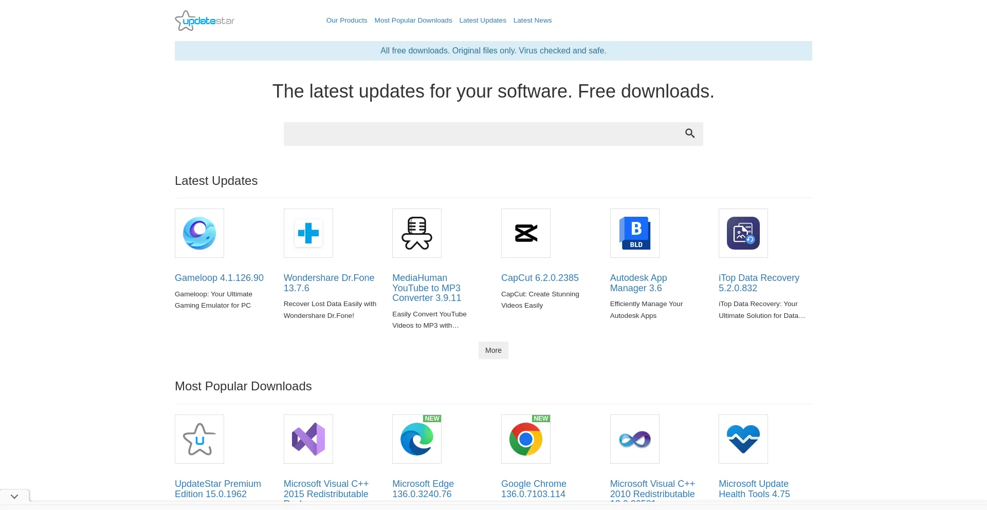The image size is (987, 510).
Task: Open the Autodesk App Manager 3.6 link
Action: 638,283
